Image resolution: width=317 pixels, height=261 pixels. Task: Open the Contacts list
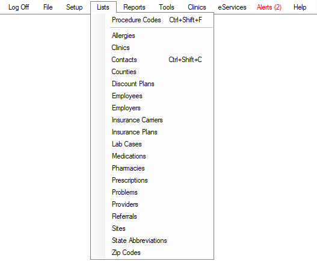pos(152,60)
